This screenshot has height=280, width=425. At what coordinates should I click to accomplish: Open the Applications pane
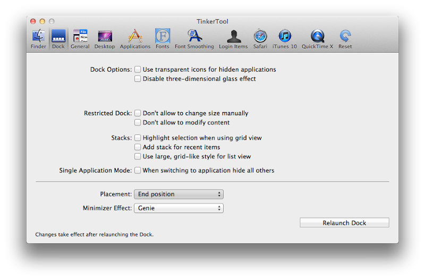click(135, 39)
